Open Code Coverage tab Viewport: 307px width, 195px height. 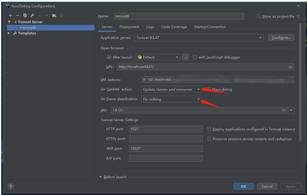pyautogui.click(x=174, y=27)
